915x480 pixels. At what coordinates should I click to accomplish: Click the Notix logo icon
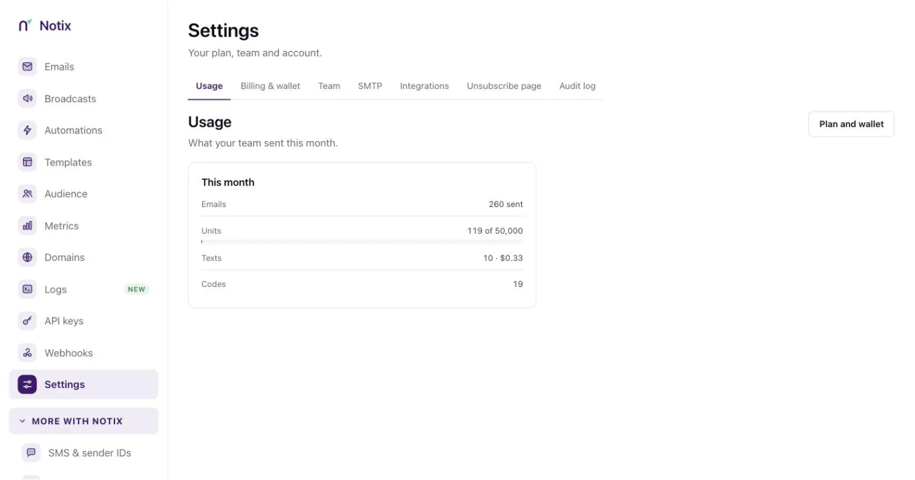tap(25, 25)
